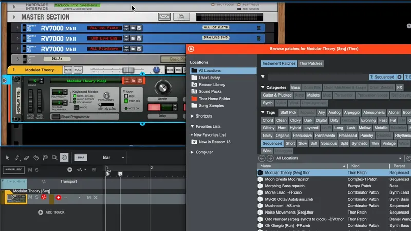This screenshot has height=231, width=411.
Task: Click the Guitar & Plucked category button
Action: coord(277,95)
